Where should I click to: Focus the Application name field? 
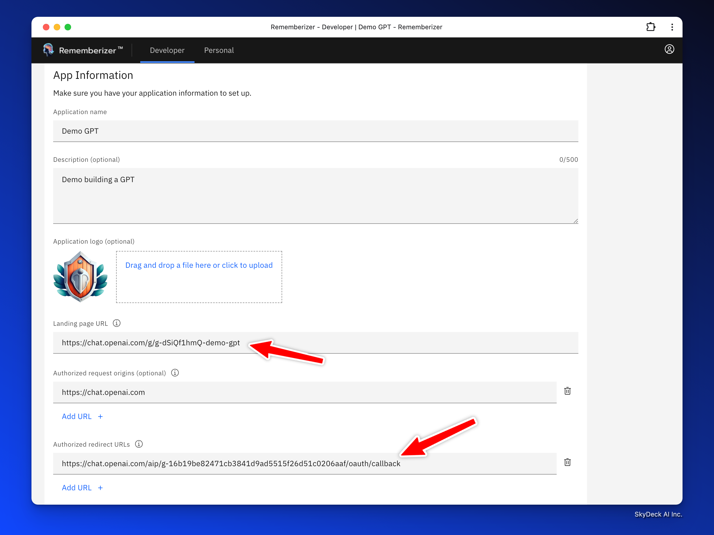pyautogui.click(x=315, y=131)
